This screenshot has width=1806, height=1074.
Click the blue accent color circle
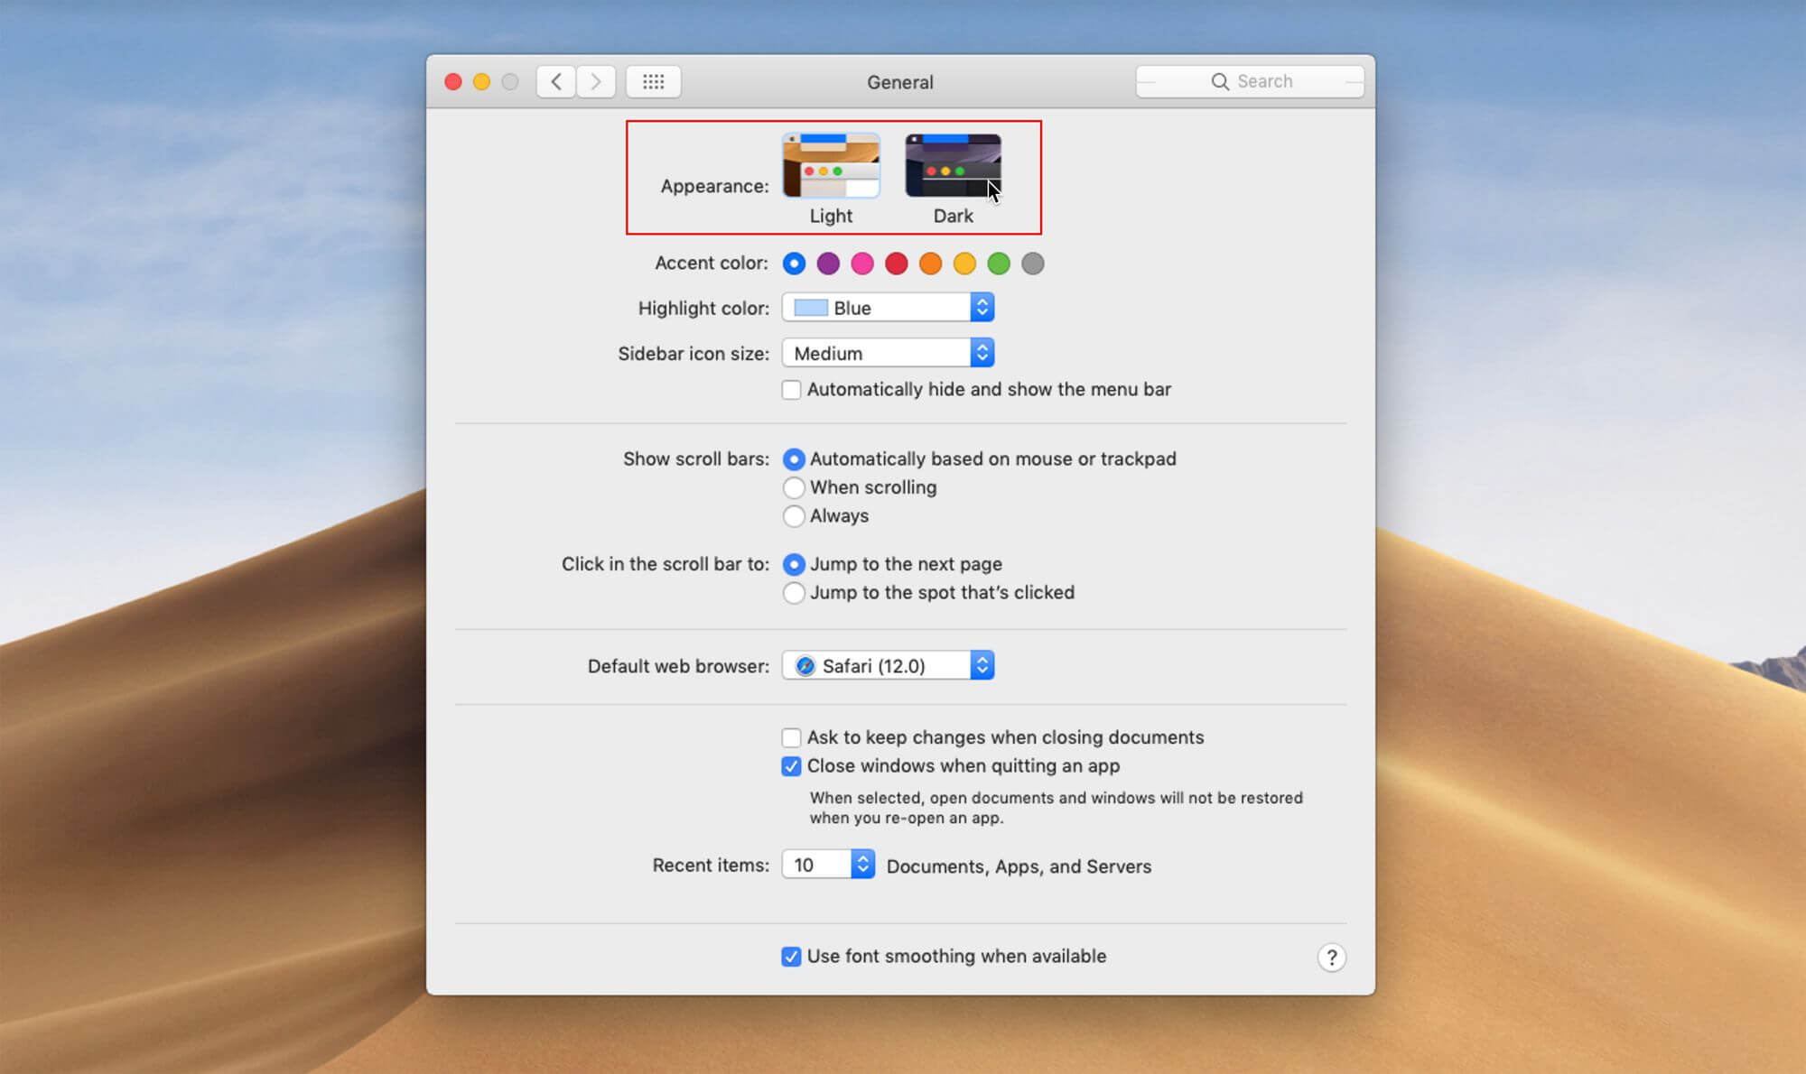pyautogui.click(x=796, y=264)
